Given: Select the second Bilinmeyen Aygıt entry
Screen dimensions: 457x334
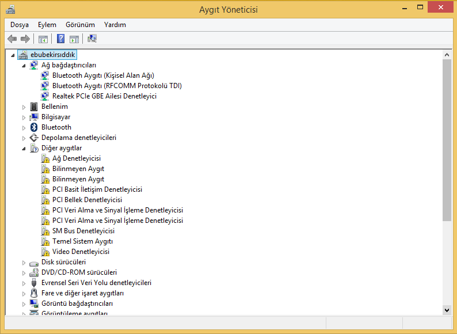Looking at the screenshot, I should click(x=78, y=179).
